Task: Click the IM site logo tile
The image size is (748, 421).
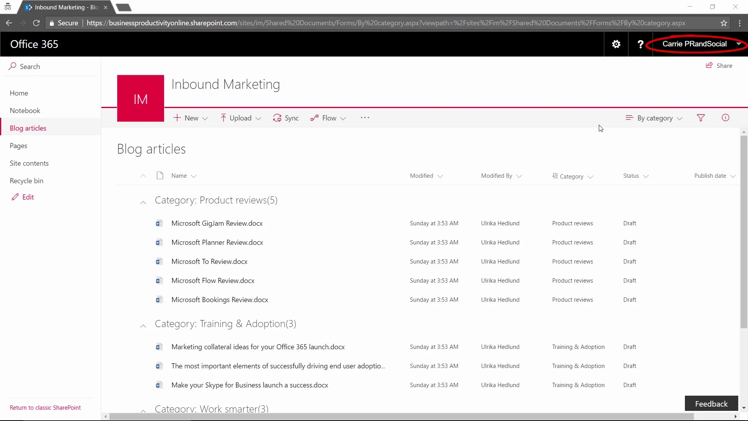Action: tap(141, 98)
